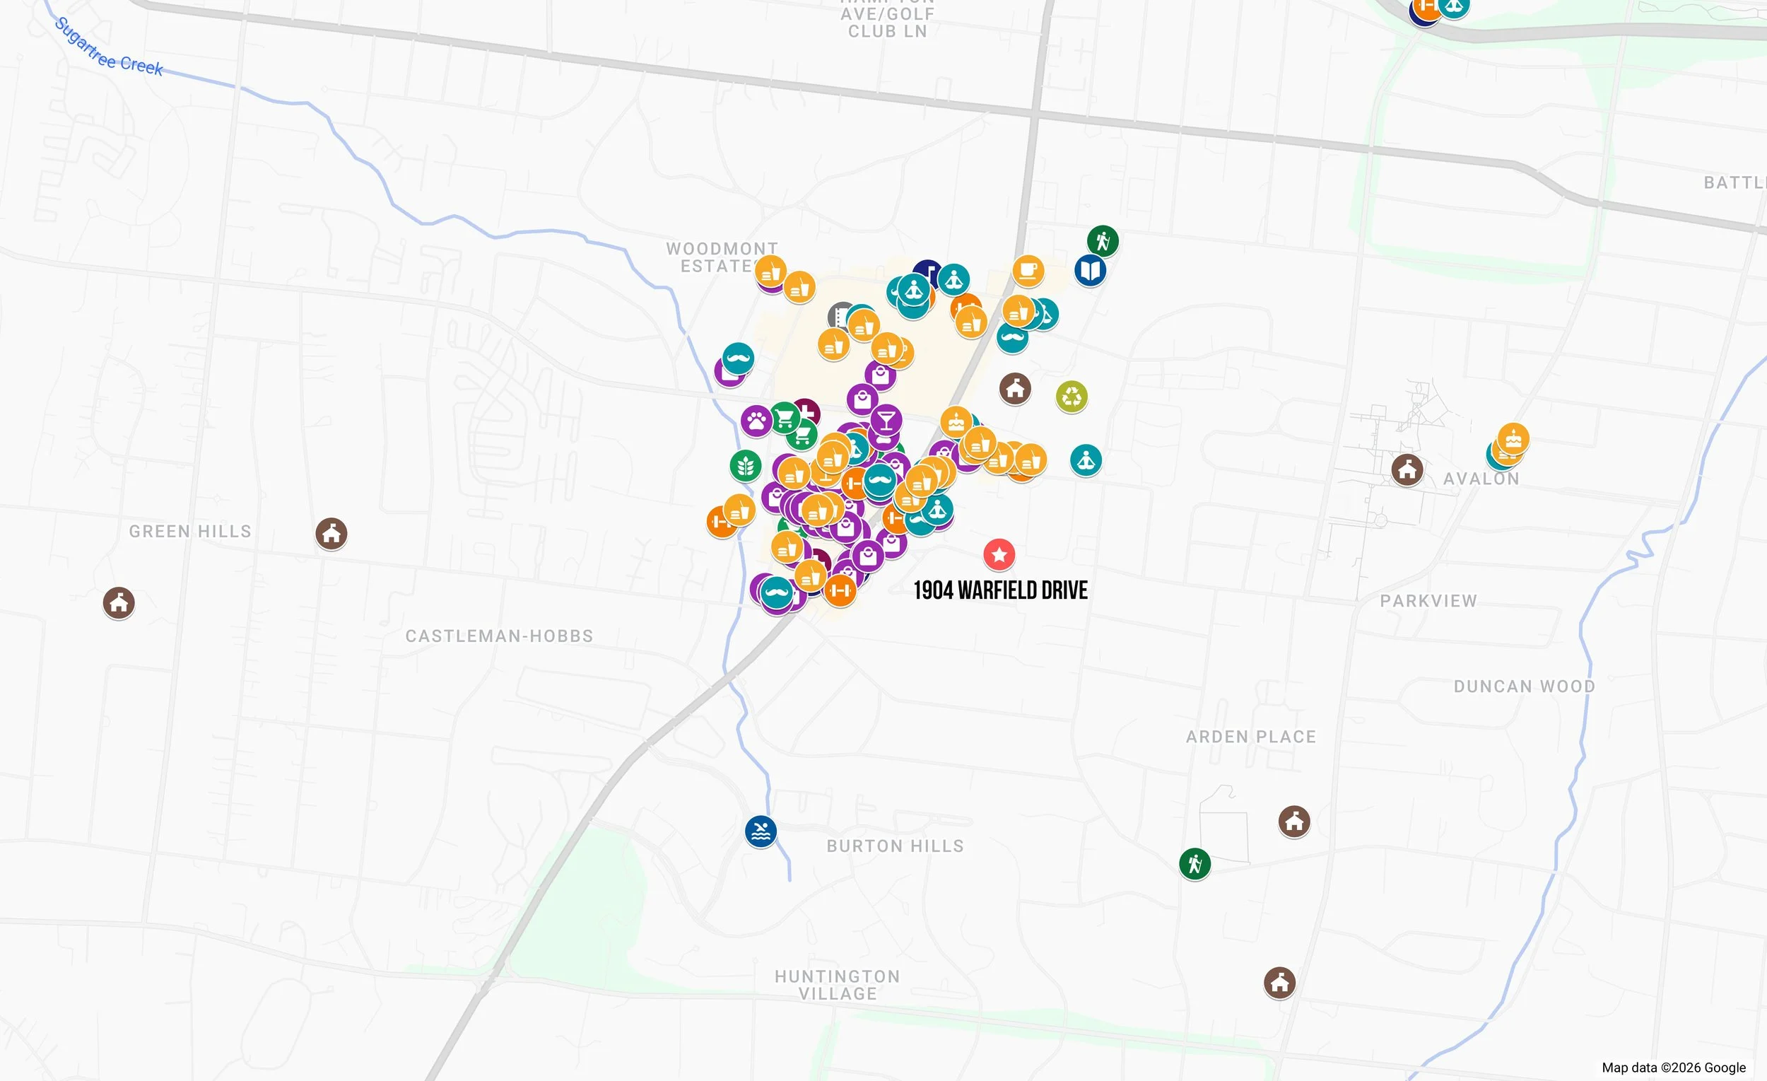1767x1081 pixels.
Task: Click the purple cocktail glass marker
Action: click(887, 421)
